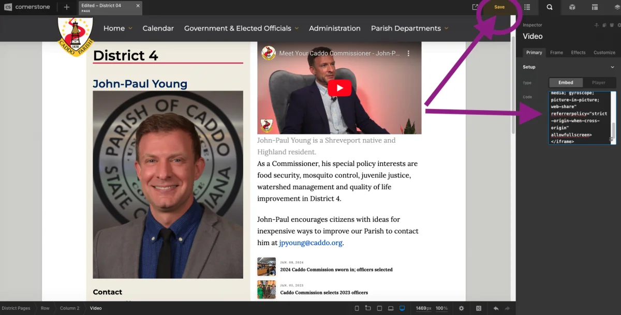Expand the Parish Departments menu
The image size is (621, 315).
point(409,28)
